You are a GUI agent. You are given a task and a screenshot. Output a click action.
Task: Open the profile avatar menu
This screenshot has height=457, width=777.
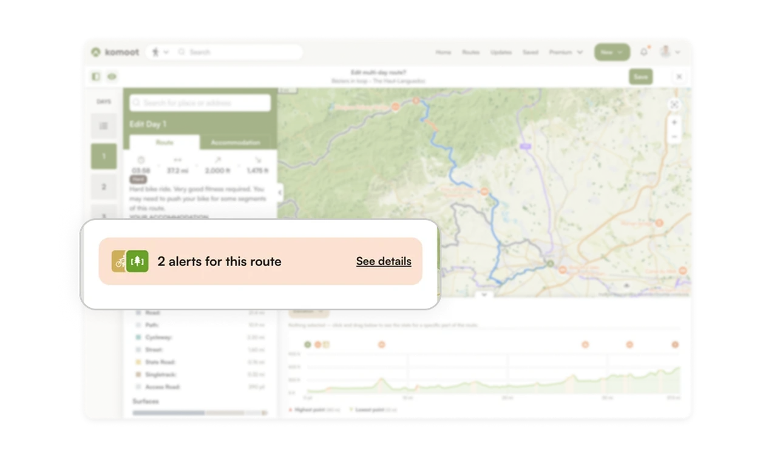click(670, 52)
